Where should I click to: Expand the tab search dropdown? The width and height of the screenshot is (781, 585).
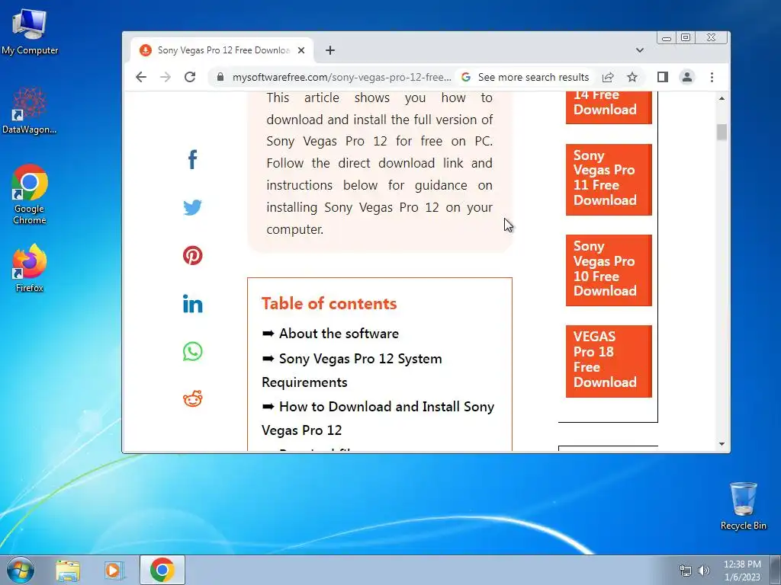pyautogui.click(x=640, y=50)
